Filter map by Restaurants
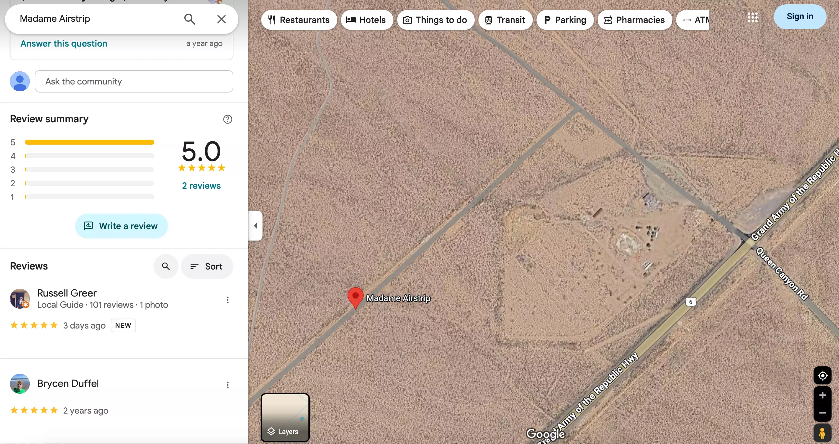Viewport: 839px width, 444px height. tap(299, 20)
